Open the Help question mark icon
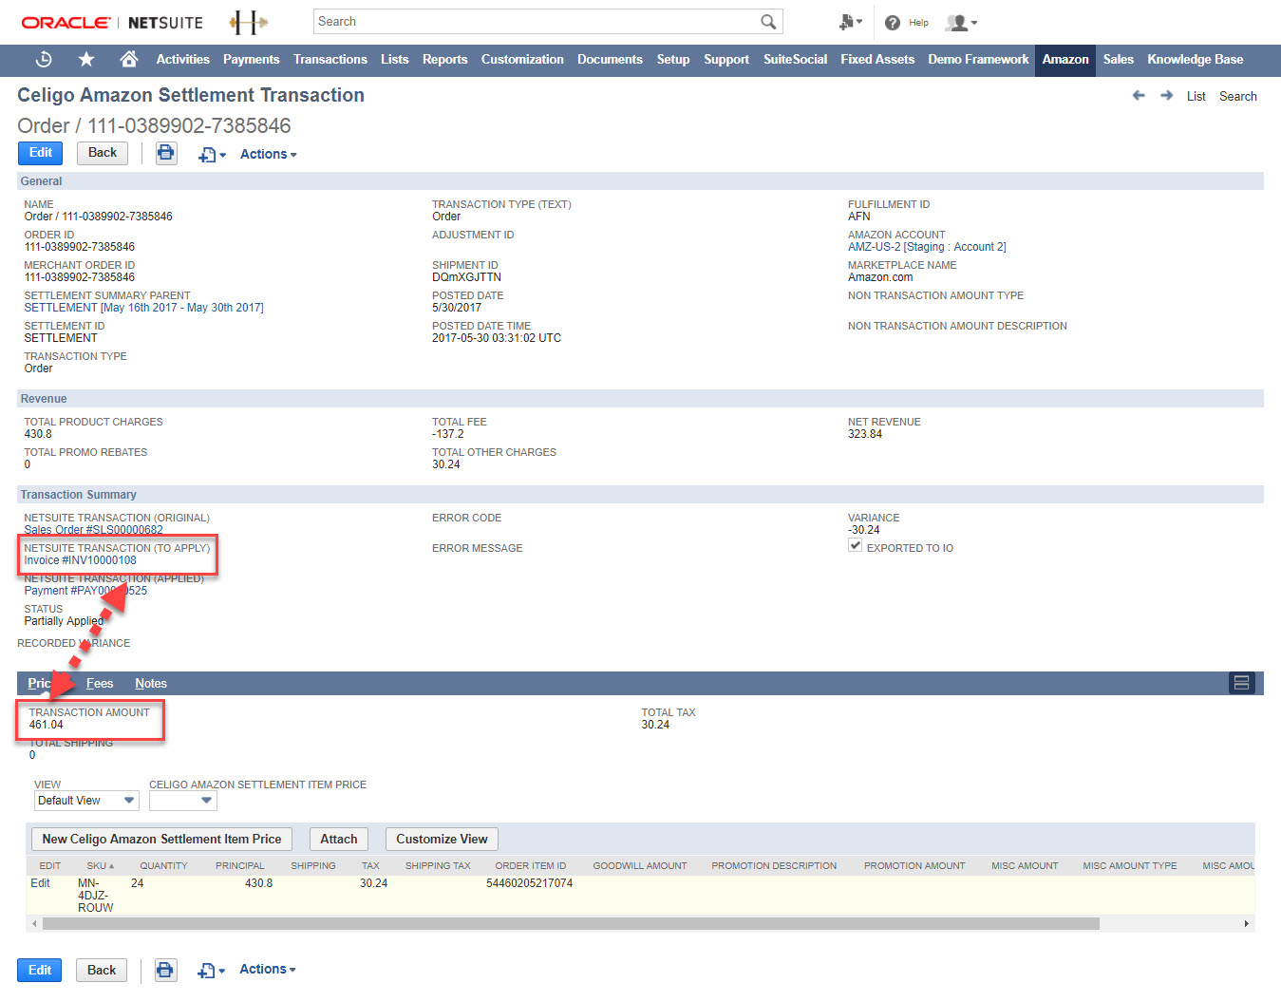Screen dimensions: 1281x1002 pyautogui.click(x=893, y=23)
